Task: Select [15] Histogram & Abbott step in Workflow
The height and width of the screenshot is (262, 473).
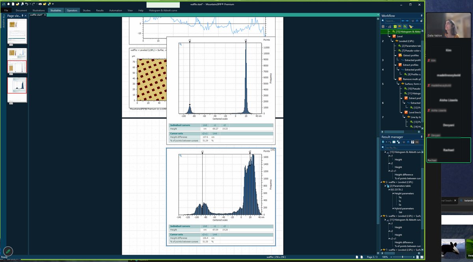Action: tap(408, 31)
